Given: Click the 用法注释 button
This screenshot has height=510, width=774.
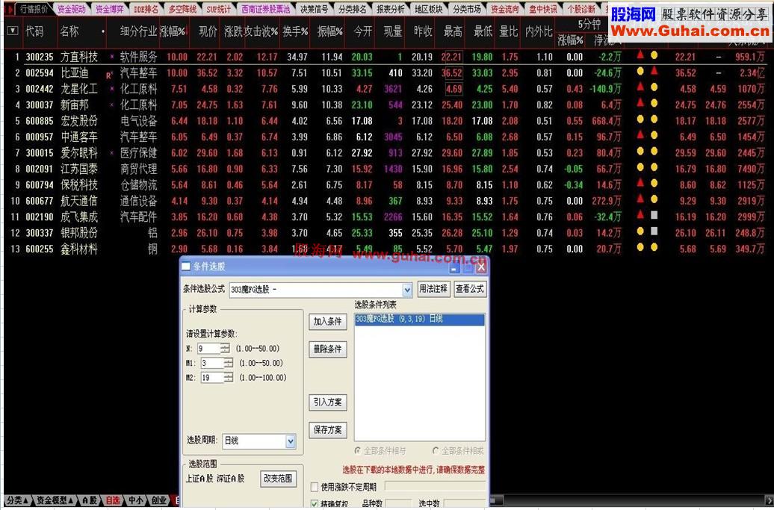Looking at the screenshot, I should point(433,289).
